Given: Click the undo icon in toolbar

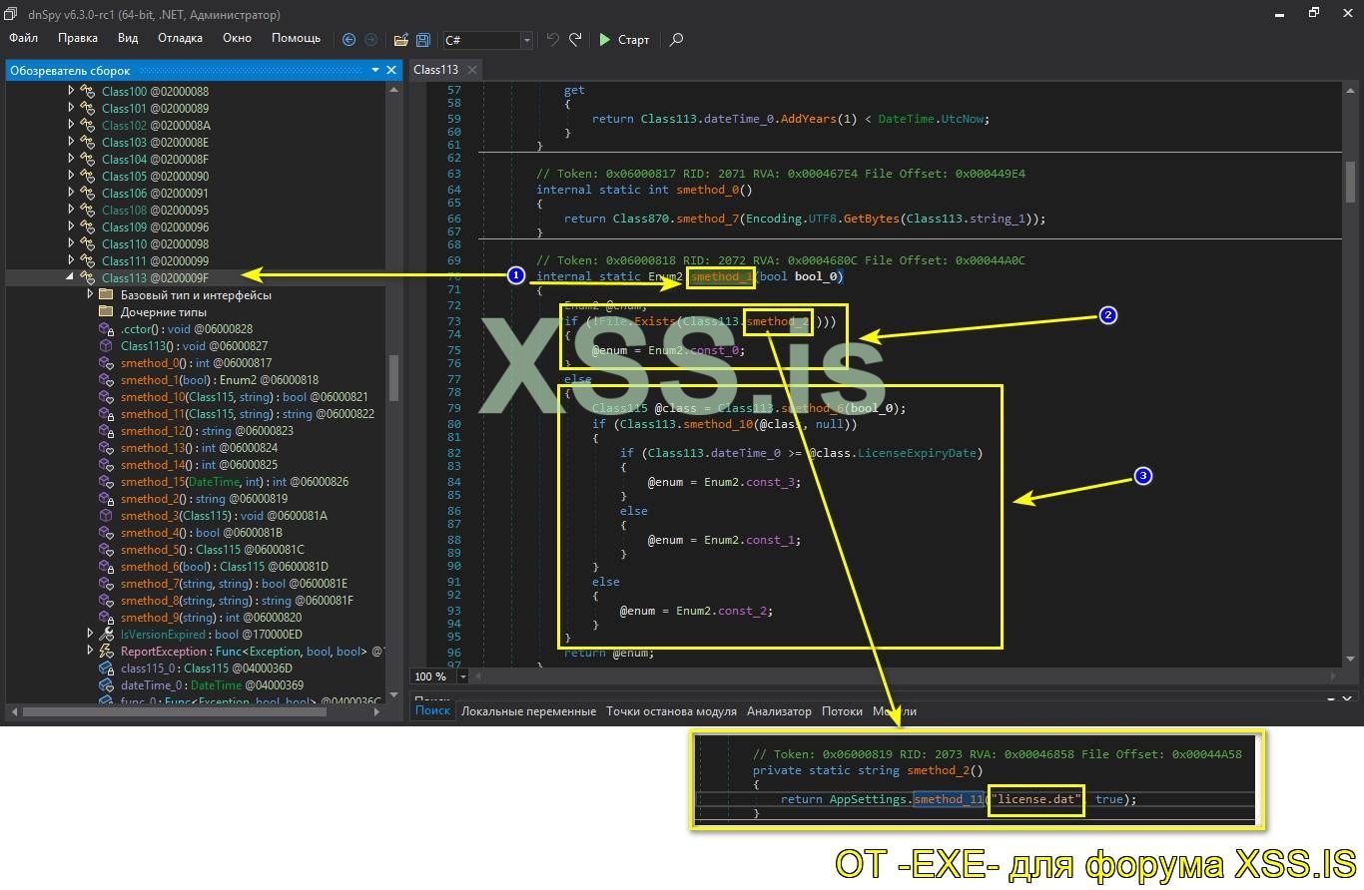Looking at the screenshot, I should point(552,40).
